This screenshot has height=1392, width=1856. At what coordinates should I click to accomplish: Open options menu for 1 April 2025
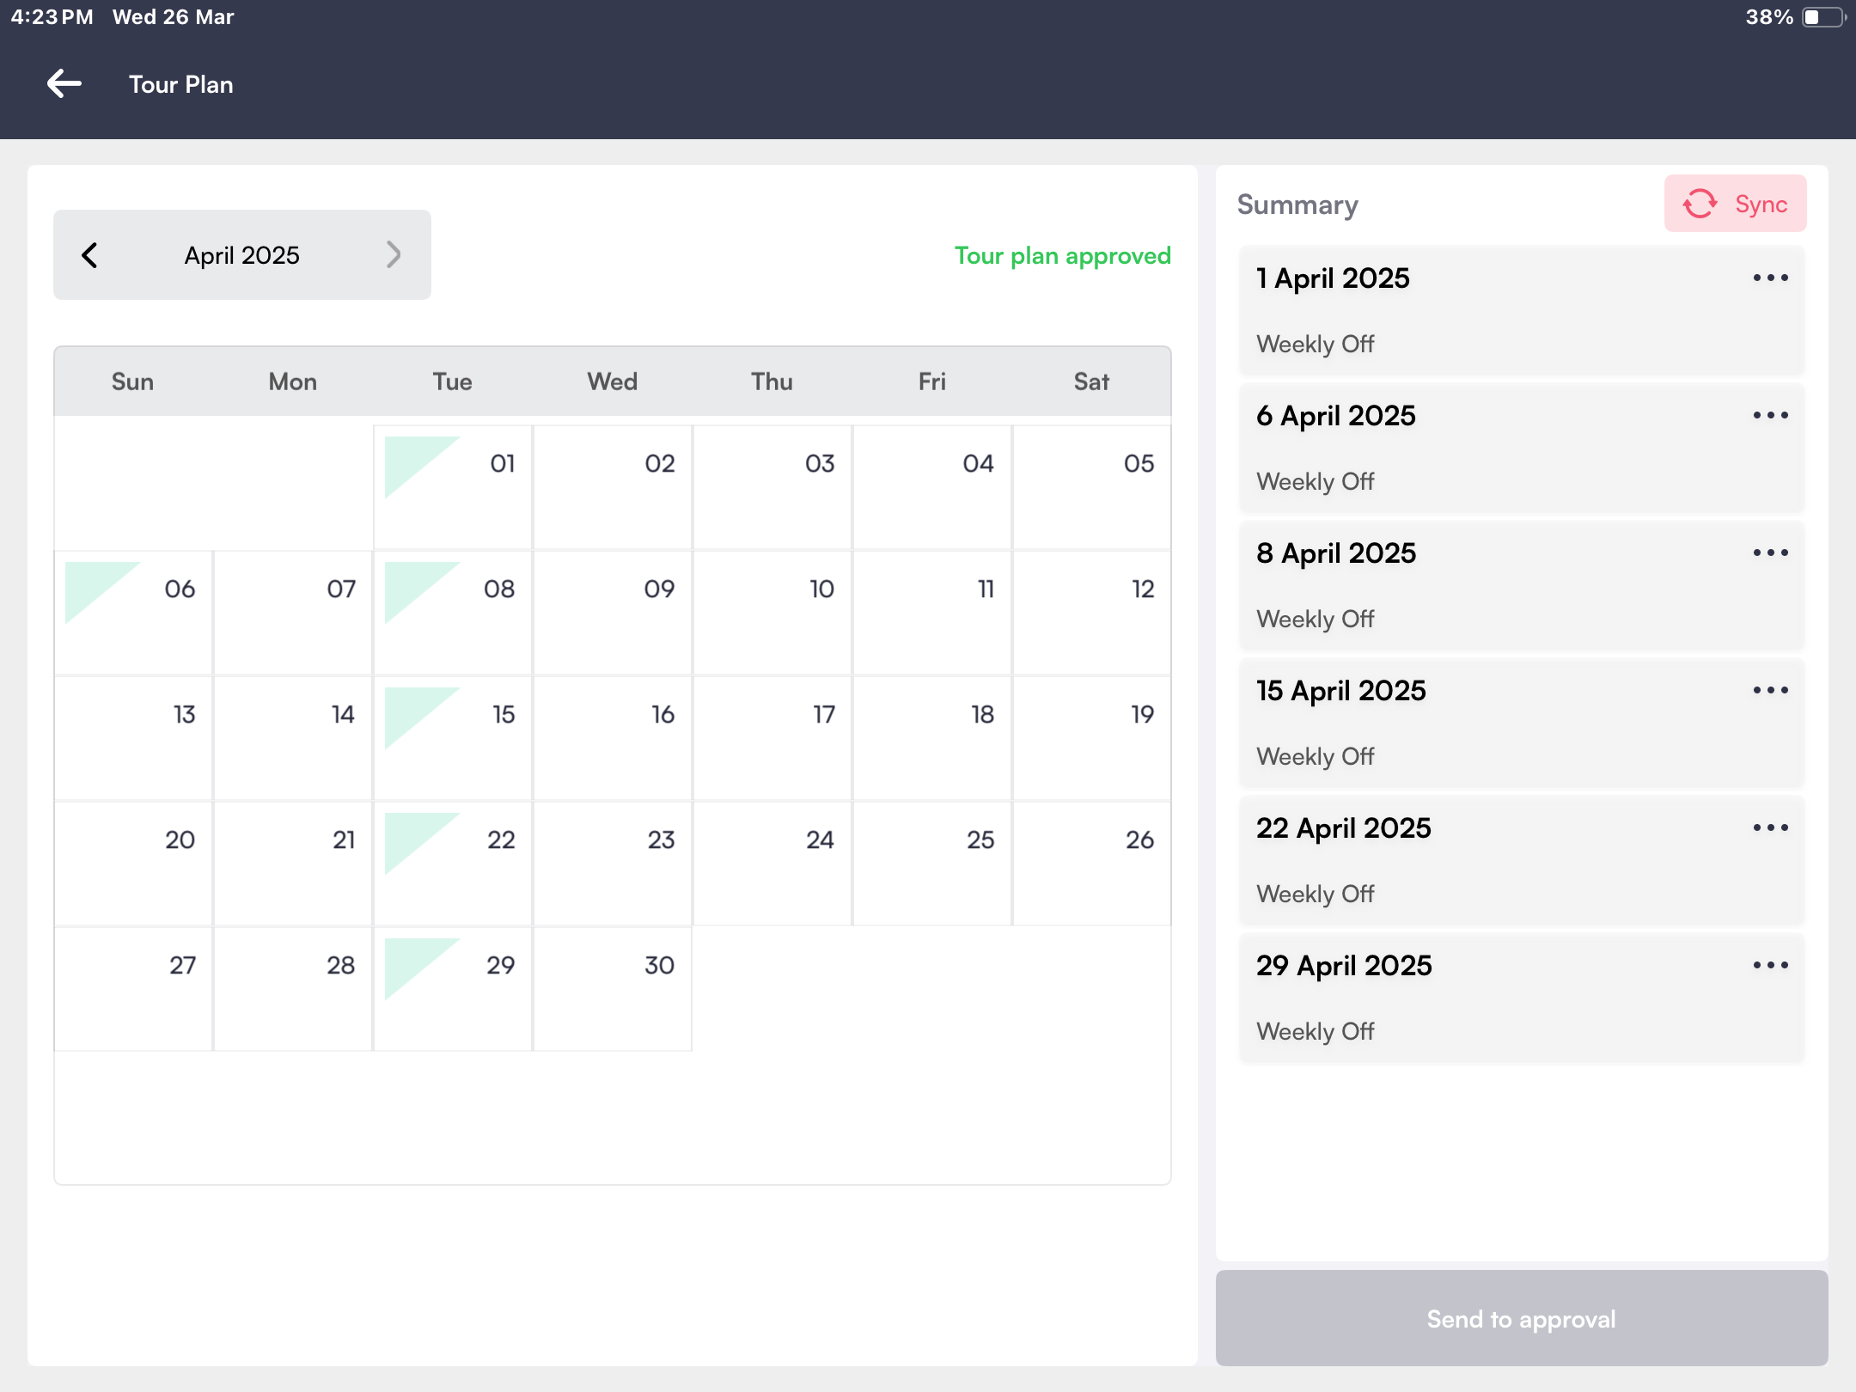point(1771,278)
